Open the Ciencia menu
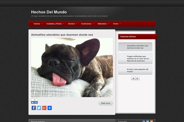 click(37, 24)
